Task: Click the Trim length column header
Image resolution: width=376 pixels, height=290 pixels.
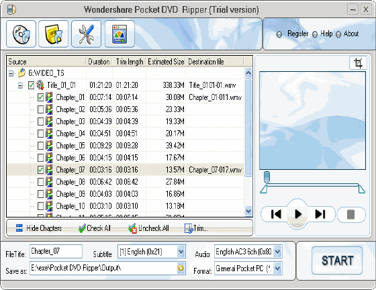Action: pyautogui.click(x=130, y=62)
